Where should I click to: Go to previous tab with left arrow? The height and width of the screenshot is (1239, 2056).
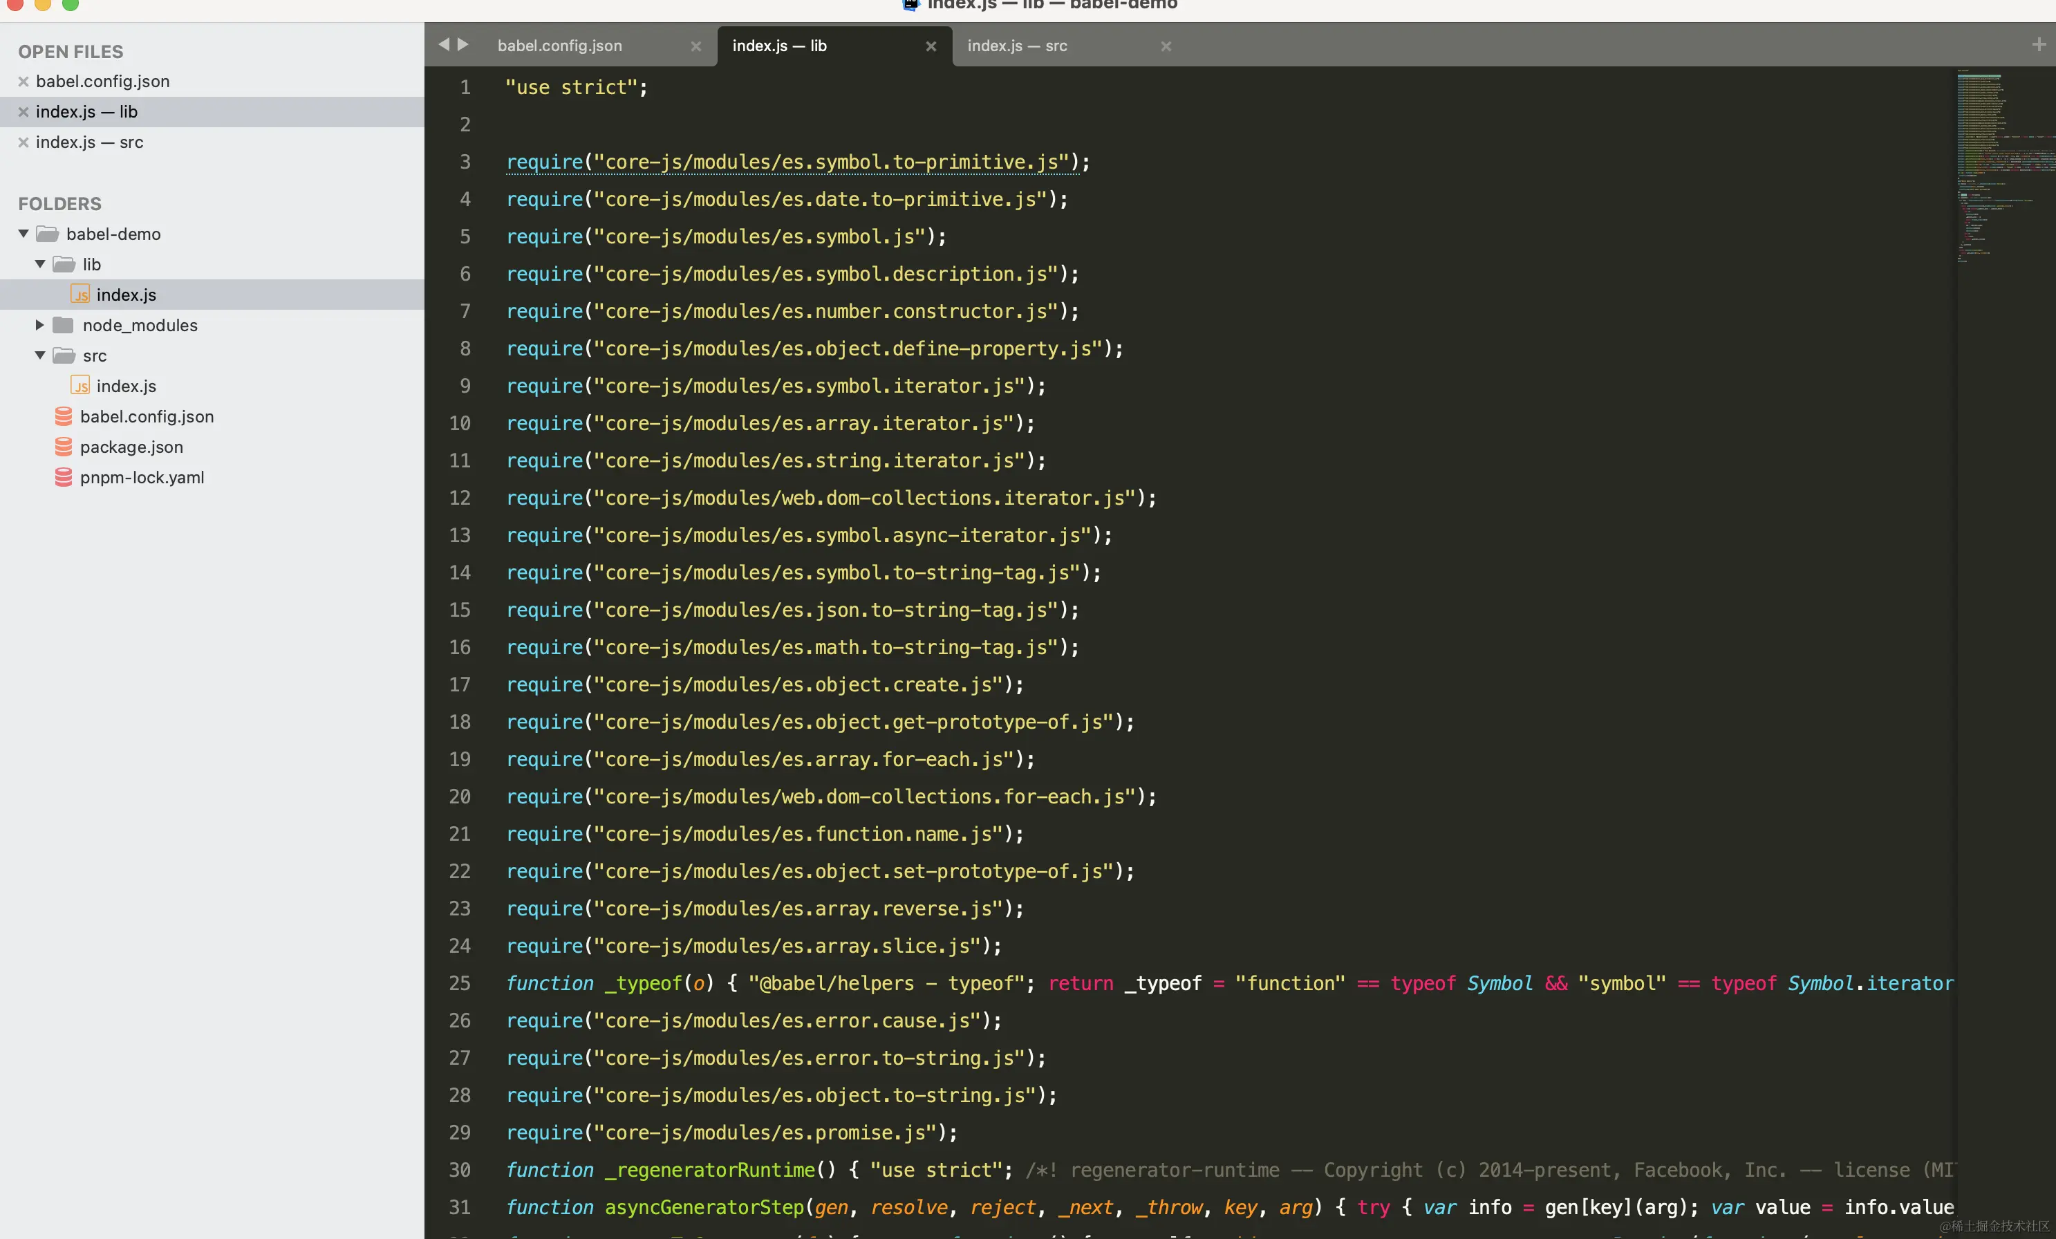point(444,44)
